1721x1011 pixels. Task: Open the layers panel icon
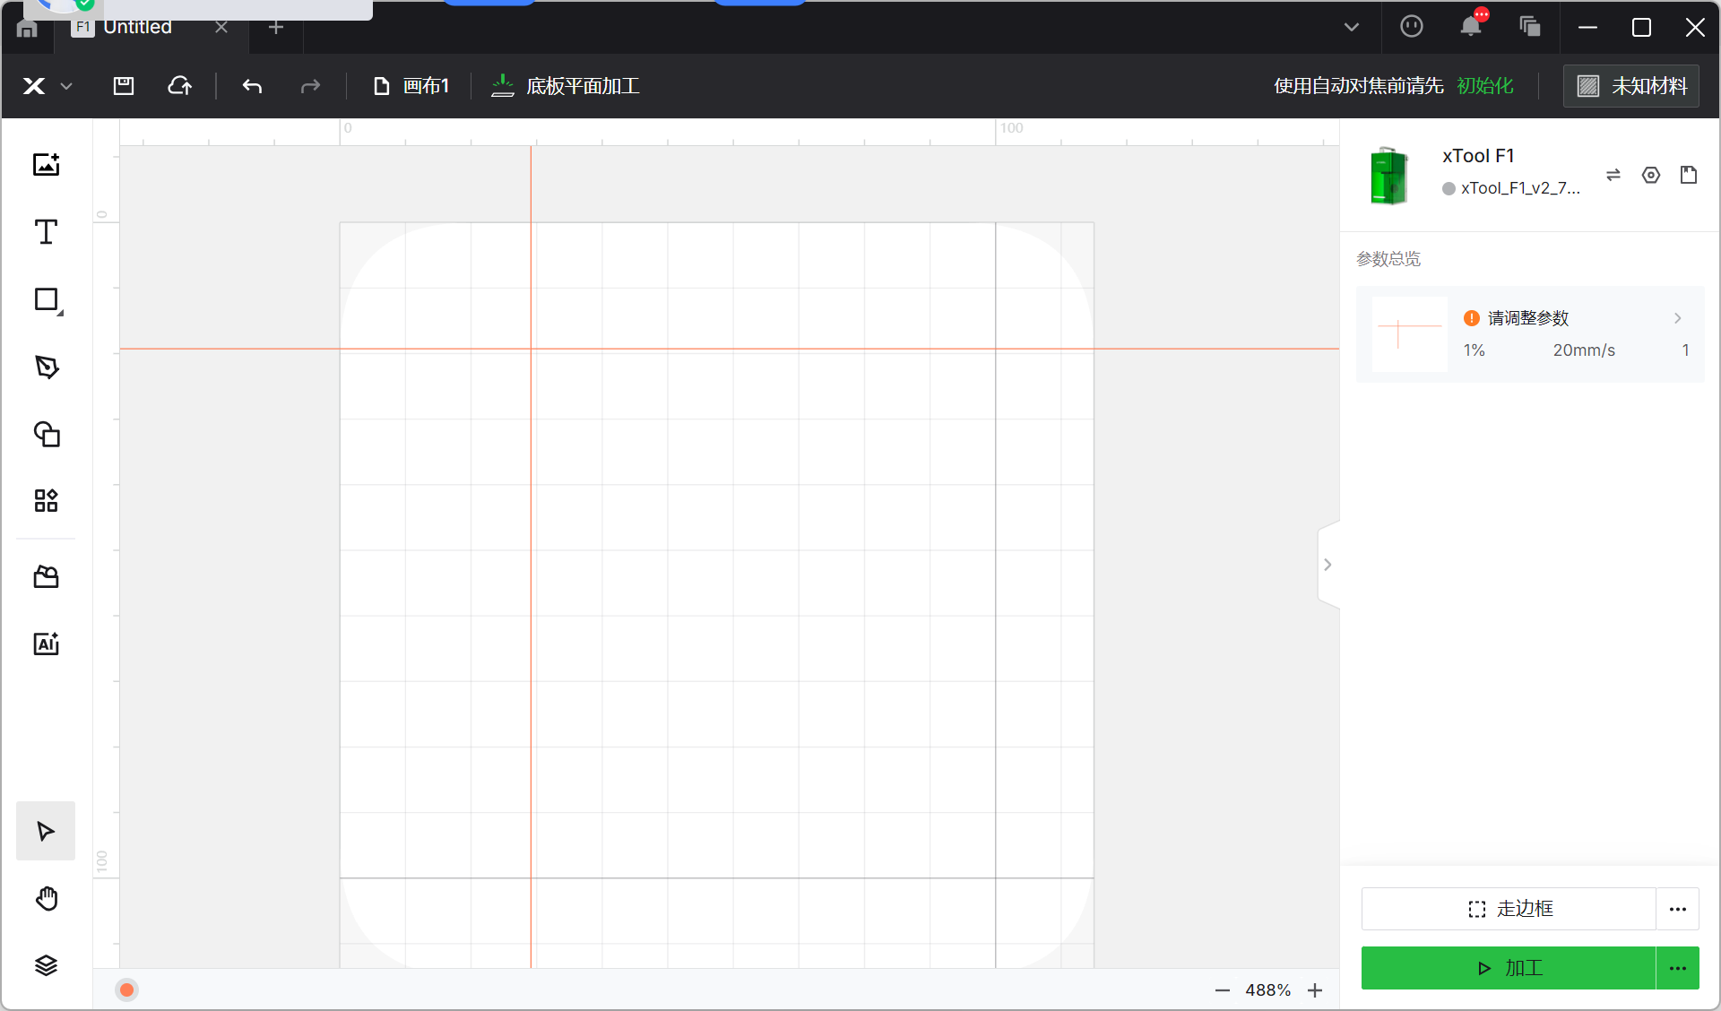46,965
